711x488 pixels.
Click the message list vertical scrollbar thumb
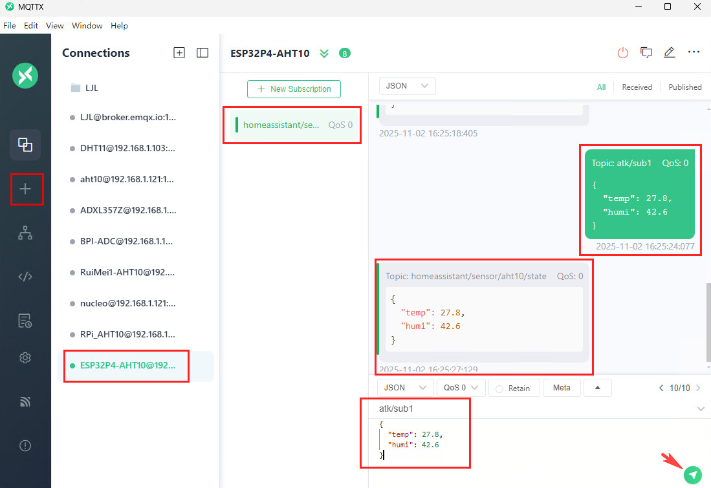(x=708, y=322)
